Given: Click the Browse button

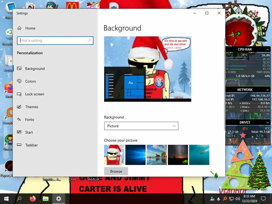Looking at the screenshot, I should pyautogui.click(x=116, y=171).
